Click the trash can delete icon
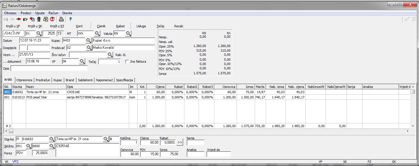The image size is (419, 166). coord(39,19)
